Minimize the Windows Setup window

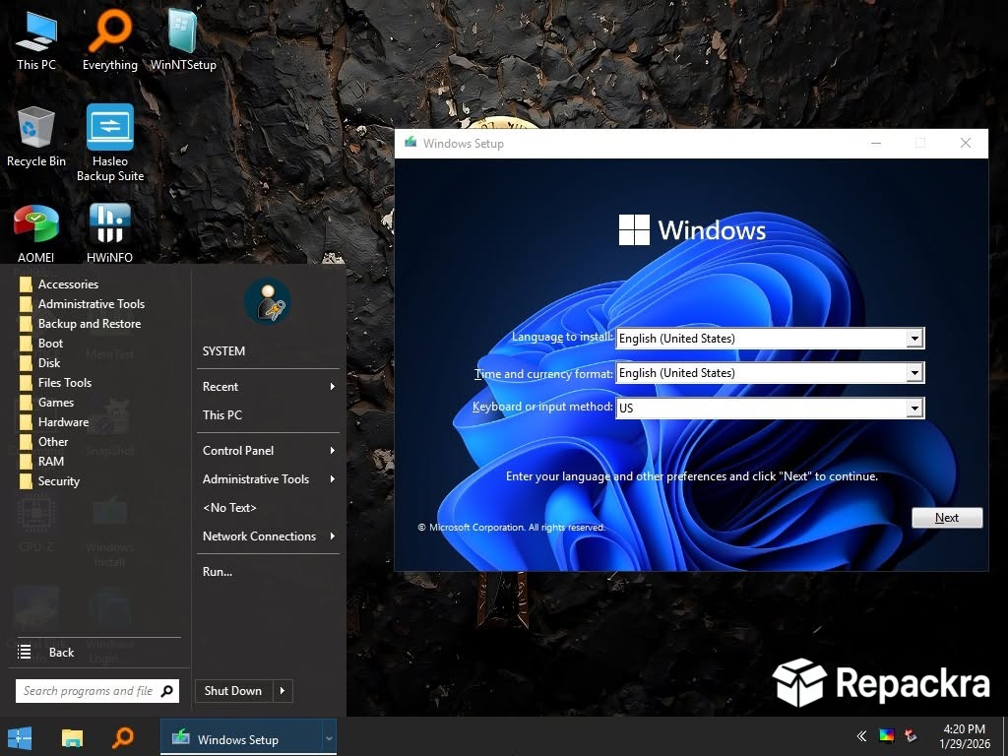[x=875, y=143]
